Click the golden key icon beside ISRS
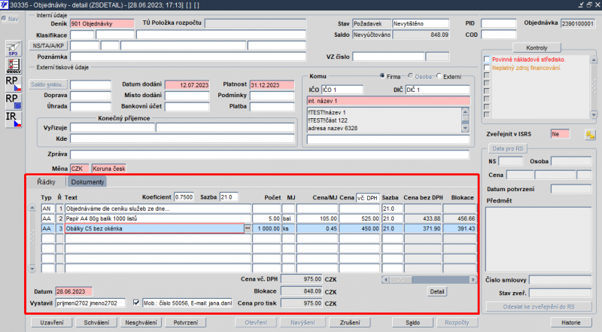Viewport: 602px width, 332px height. (590, 135)
